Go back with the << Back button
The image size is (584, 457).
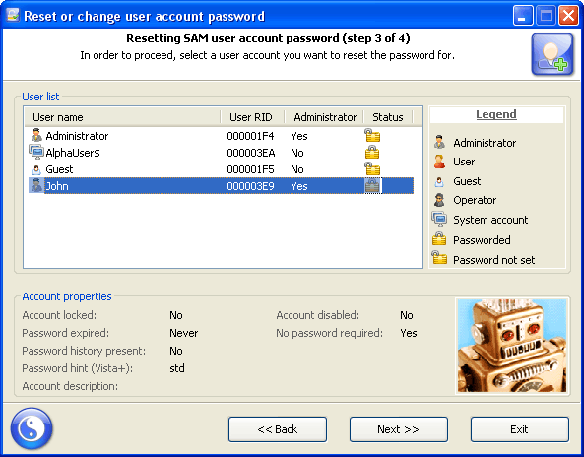[278, 429]
